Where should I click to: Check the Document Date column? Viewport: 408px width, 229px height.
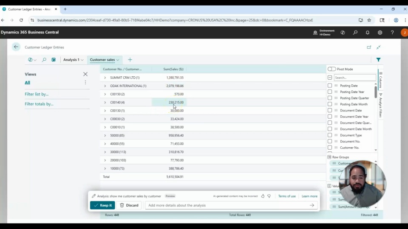click(330, 110)
